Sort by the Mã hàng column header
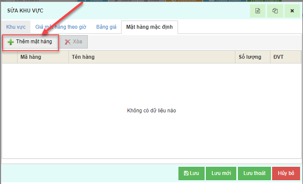303x184 pixels. (x=43, y=57)
